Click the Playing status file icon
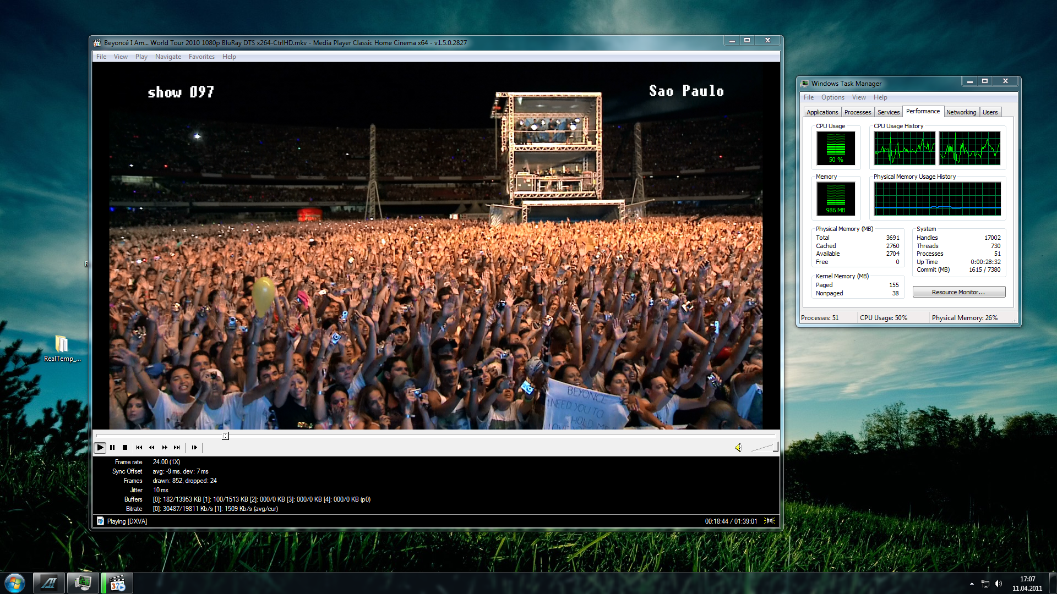The image size is (1057, 594). pyautogui.click(x=100, y=521)
